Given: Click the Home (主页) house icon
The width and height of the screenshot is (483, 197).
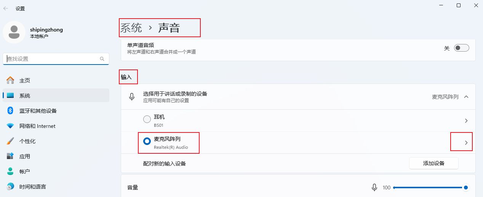Looking at the screenshot, I should (x=10, y=80).
